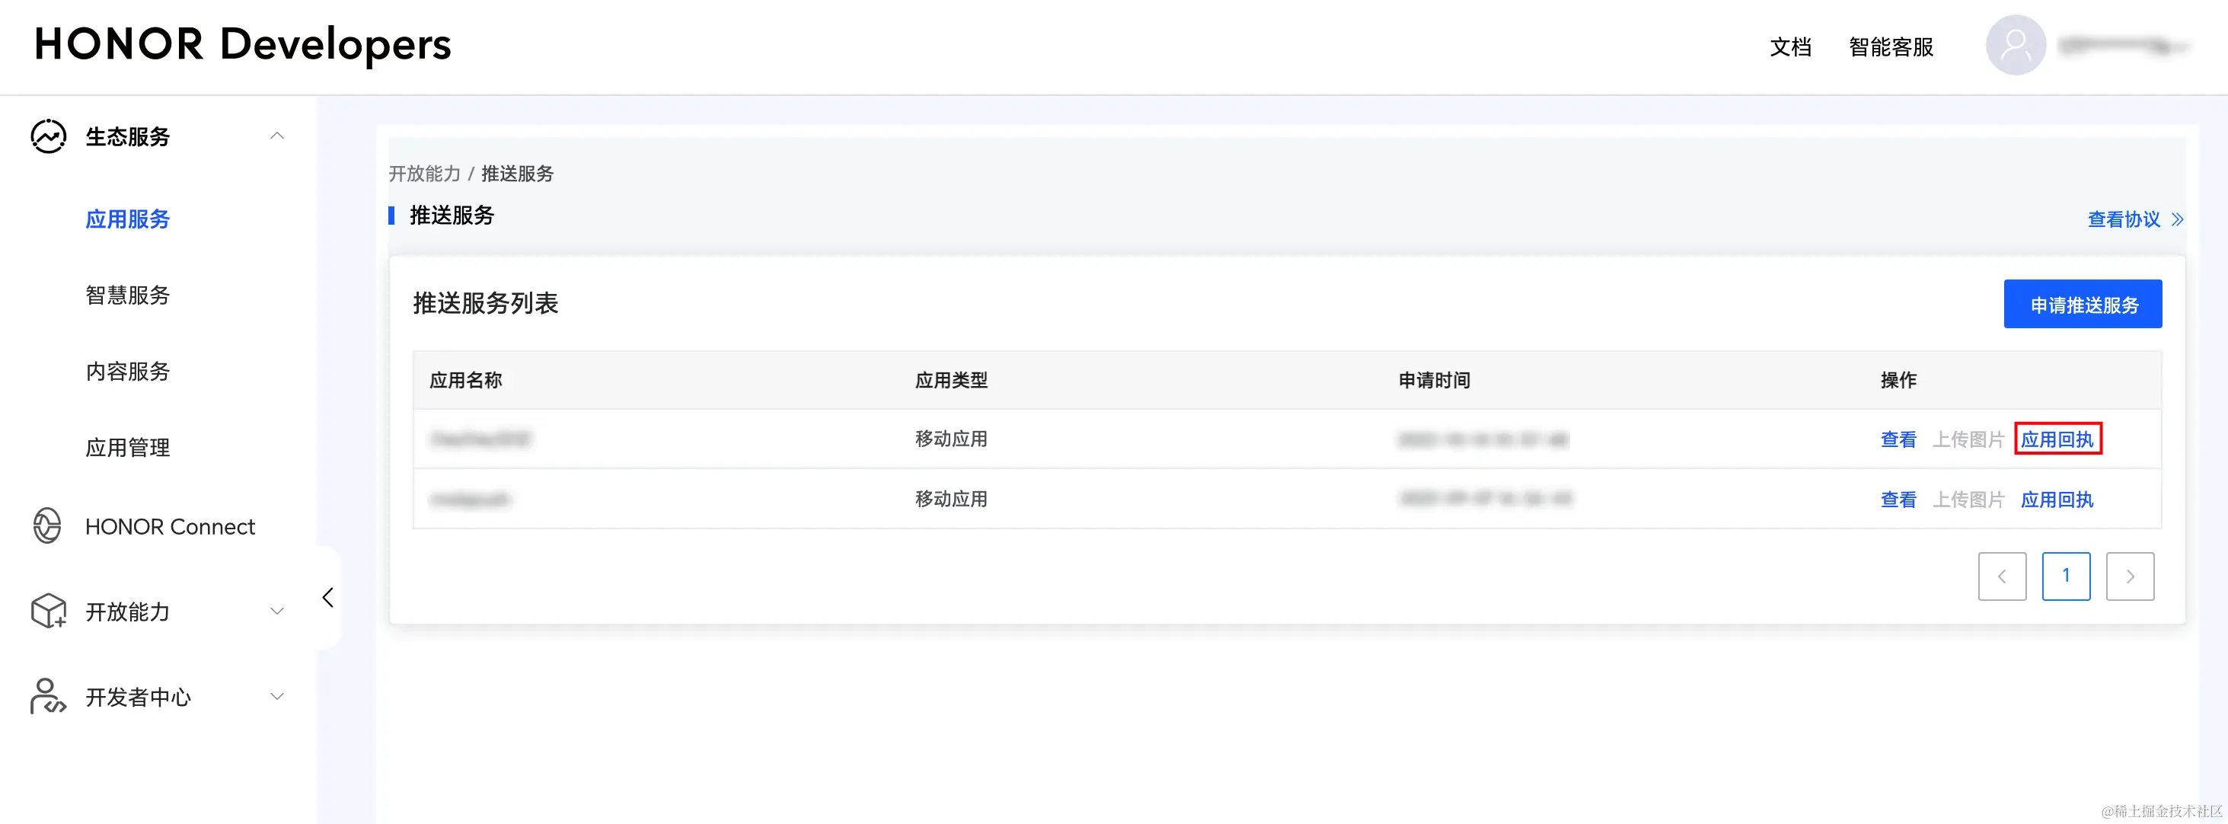Click the 开放能力 cube icon
The image size is (2228, 824).
tap(49, 612)
